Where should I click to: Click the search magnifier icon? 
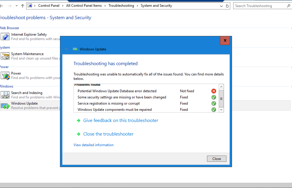[x=288, y=6]
